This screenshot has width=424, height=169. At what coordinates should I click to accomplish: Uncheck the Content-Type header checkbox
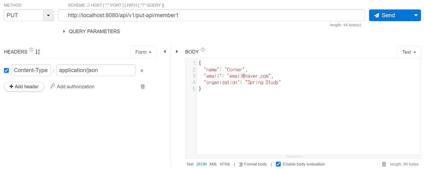[x=6, y=70]
